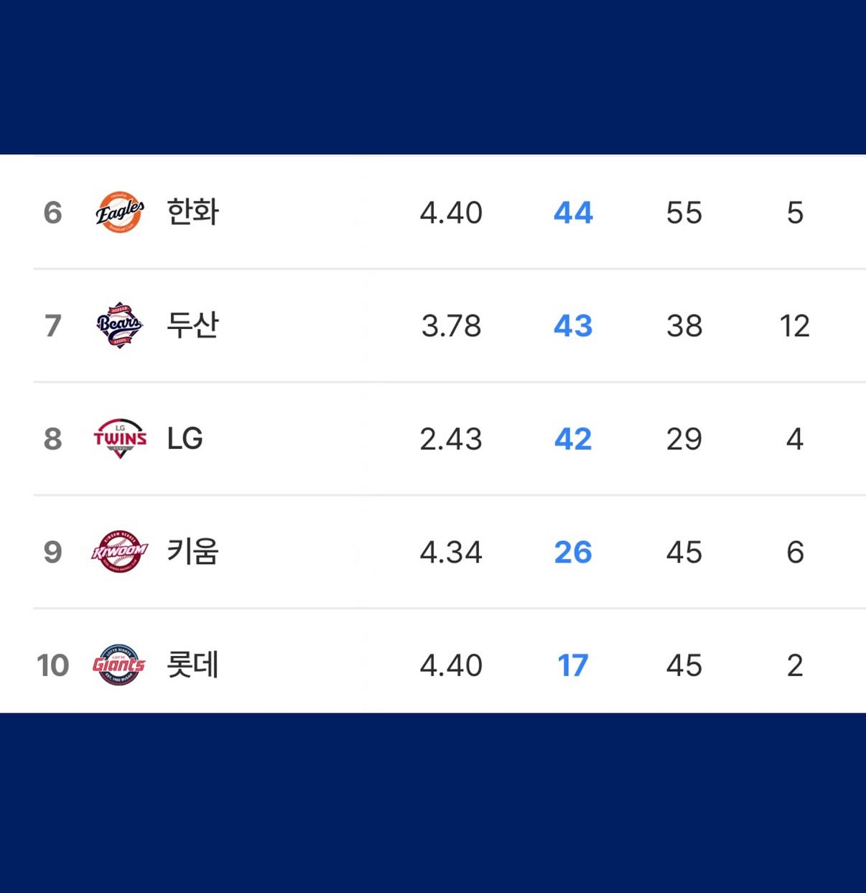866x893 pixels.
Task: Open the blue 43 value for 두산
Action: tap(572, 325)
